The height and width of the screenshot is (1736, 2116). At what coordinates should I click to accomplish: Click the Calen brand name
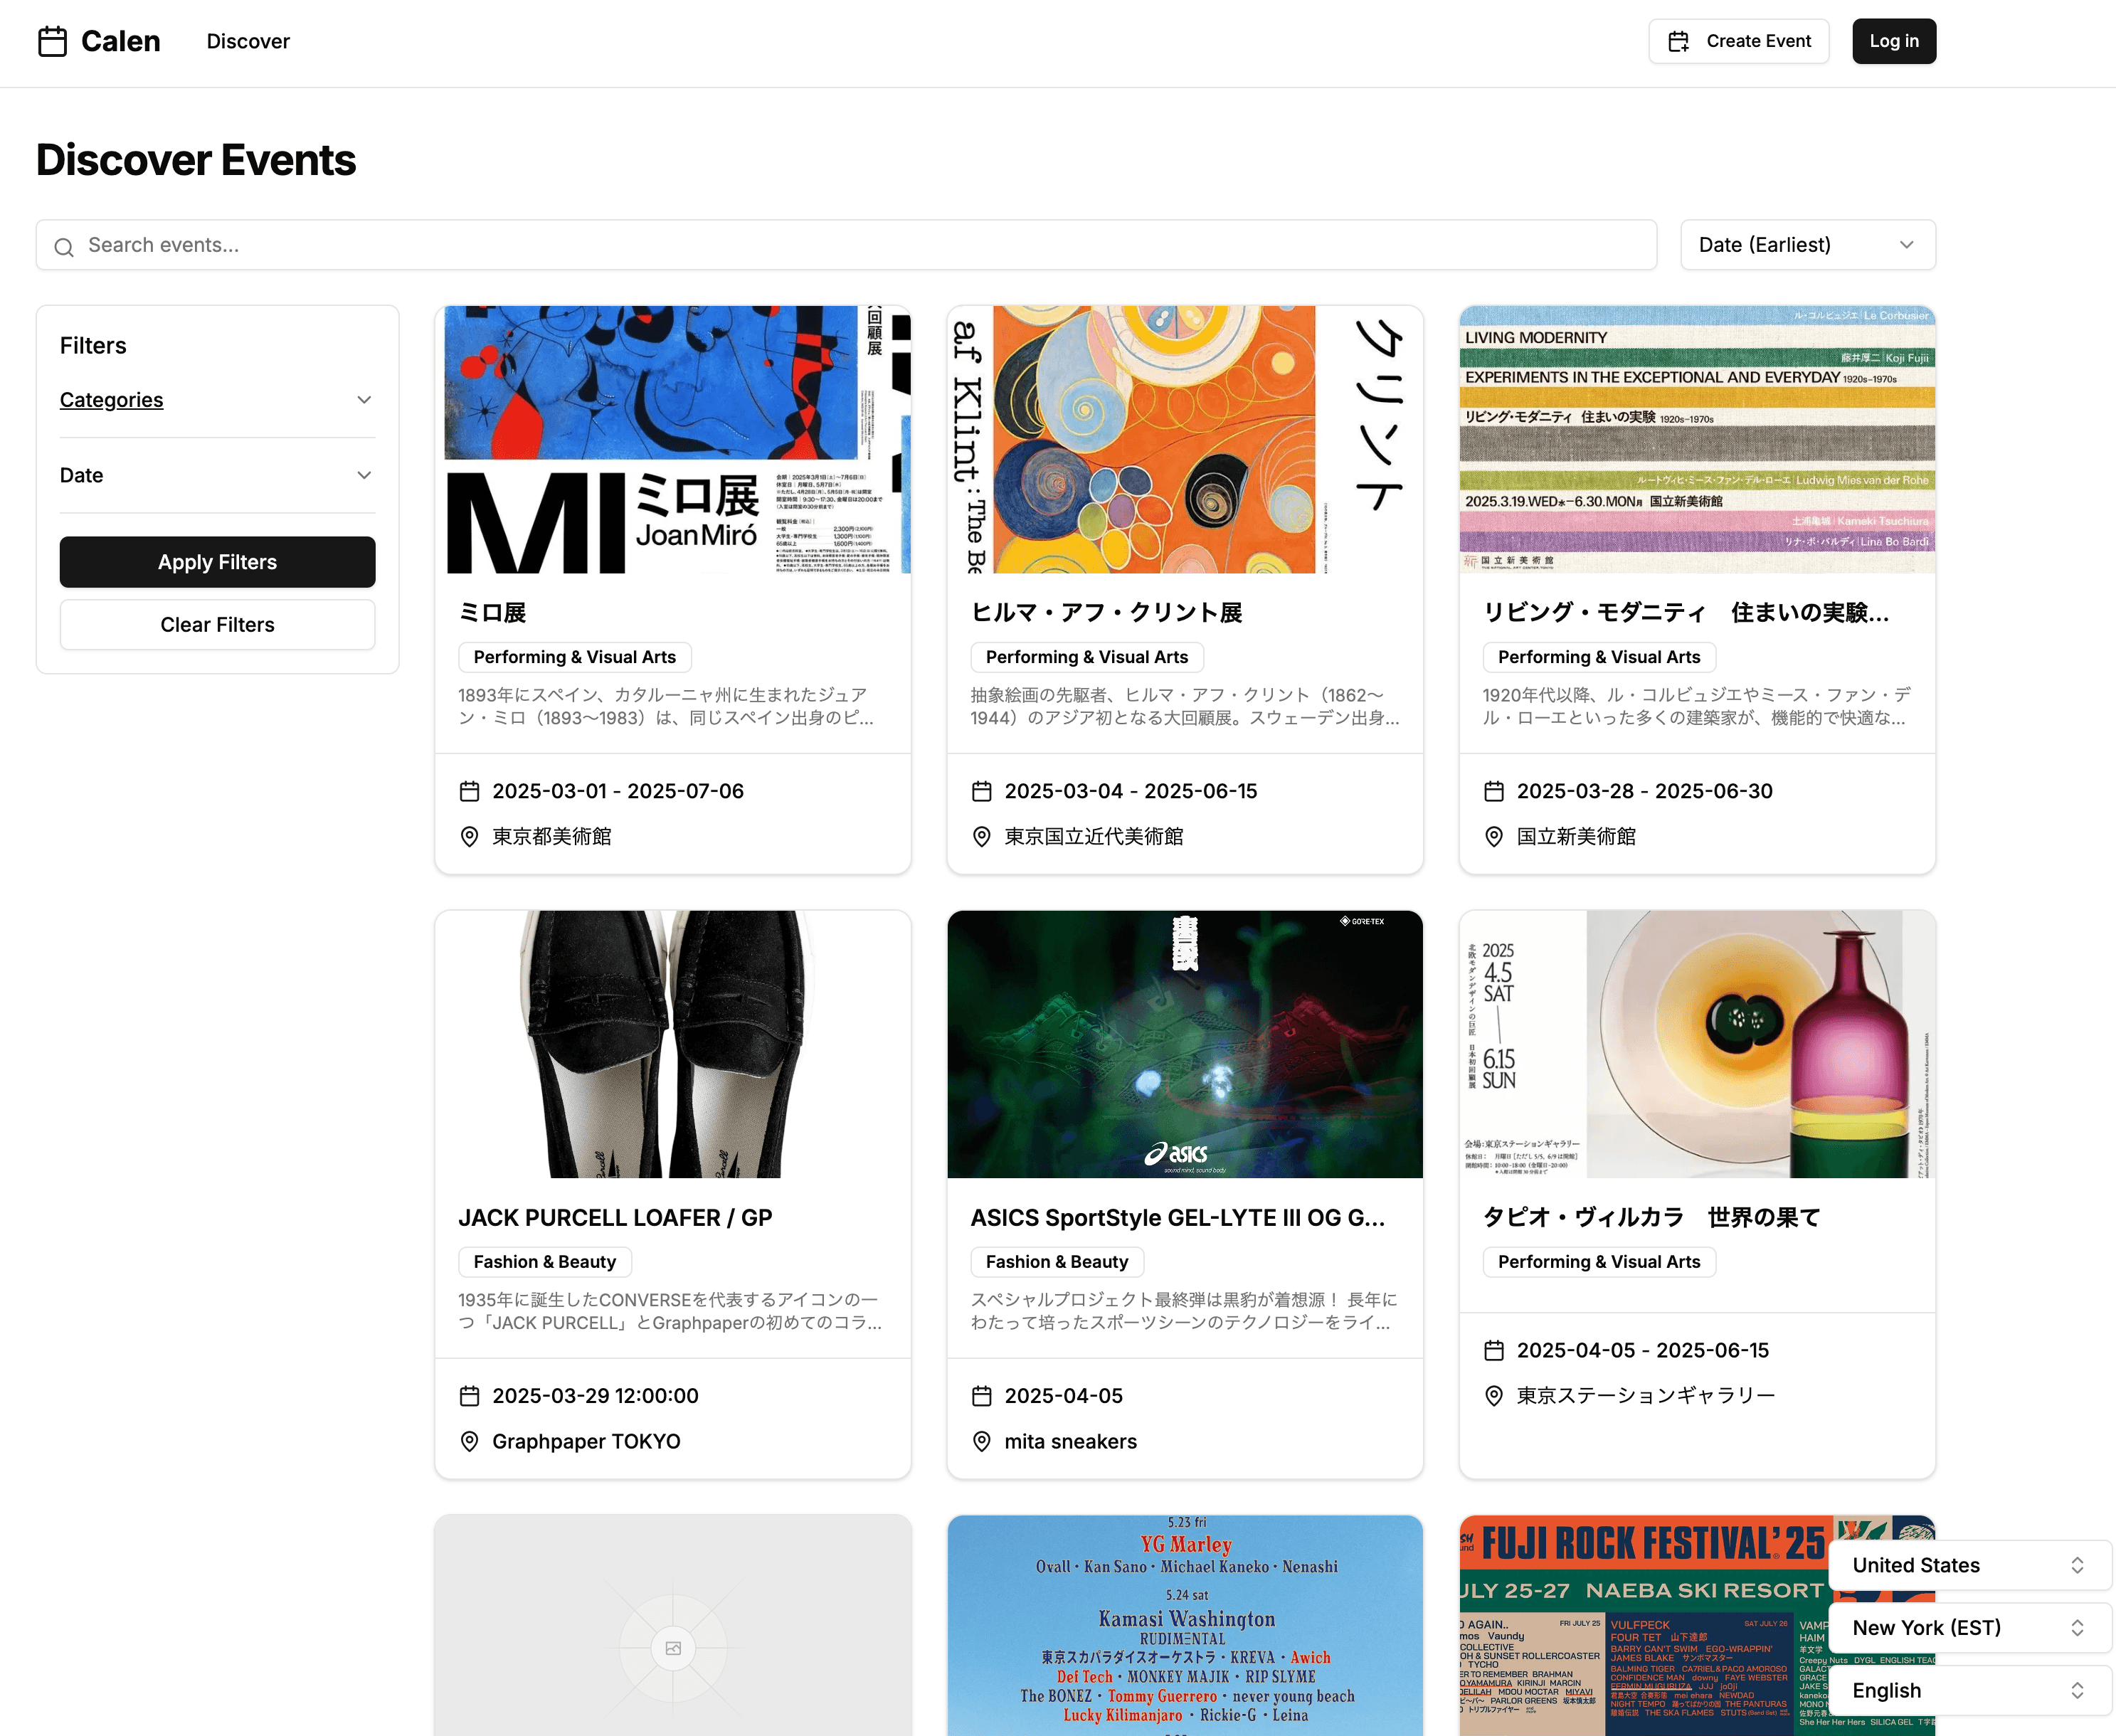pyautogui.click(x=120, y=41)
